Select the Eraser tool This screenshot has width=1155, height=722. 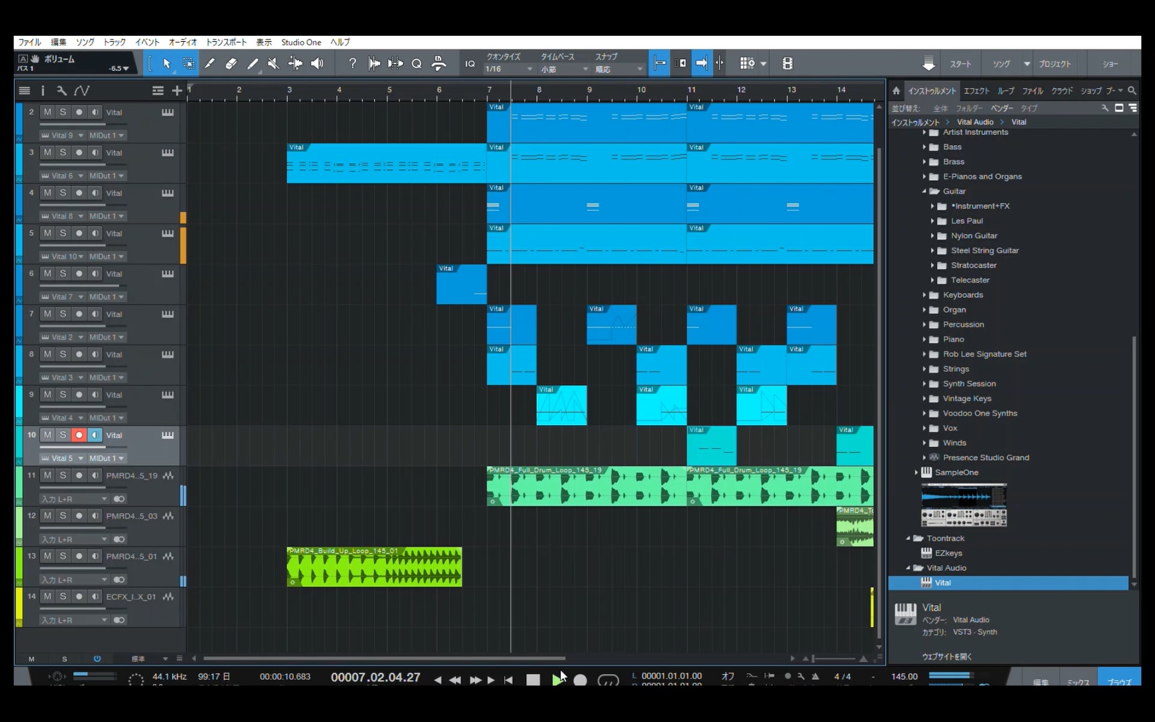(231, 64)
